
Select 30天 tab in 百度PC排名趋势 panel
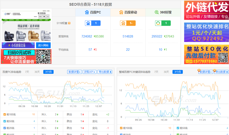pos(37,72)
